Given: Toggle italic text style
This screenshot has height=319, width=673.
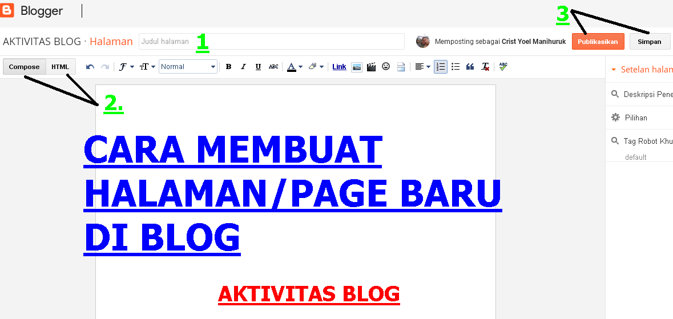Looking at the screenshot, I should 243,67.
